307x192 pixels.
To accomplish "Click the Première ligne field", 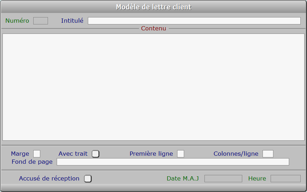I will pos(181,154).
